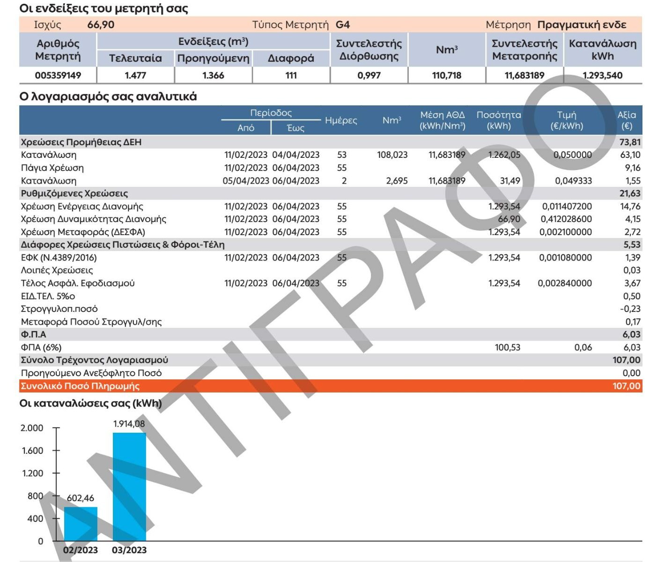
Task: Click the correction coefficient value 0,997
Action: coord(369,75)
